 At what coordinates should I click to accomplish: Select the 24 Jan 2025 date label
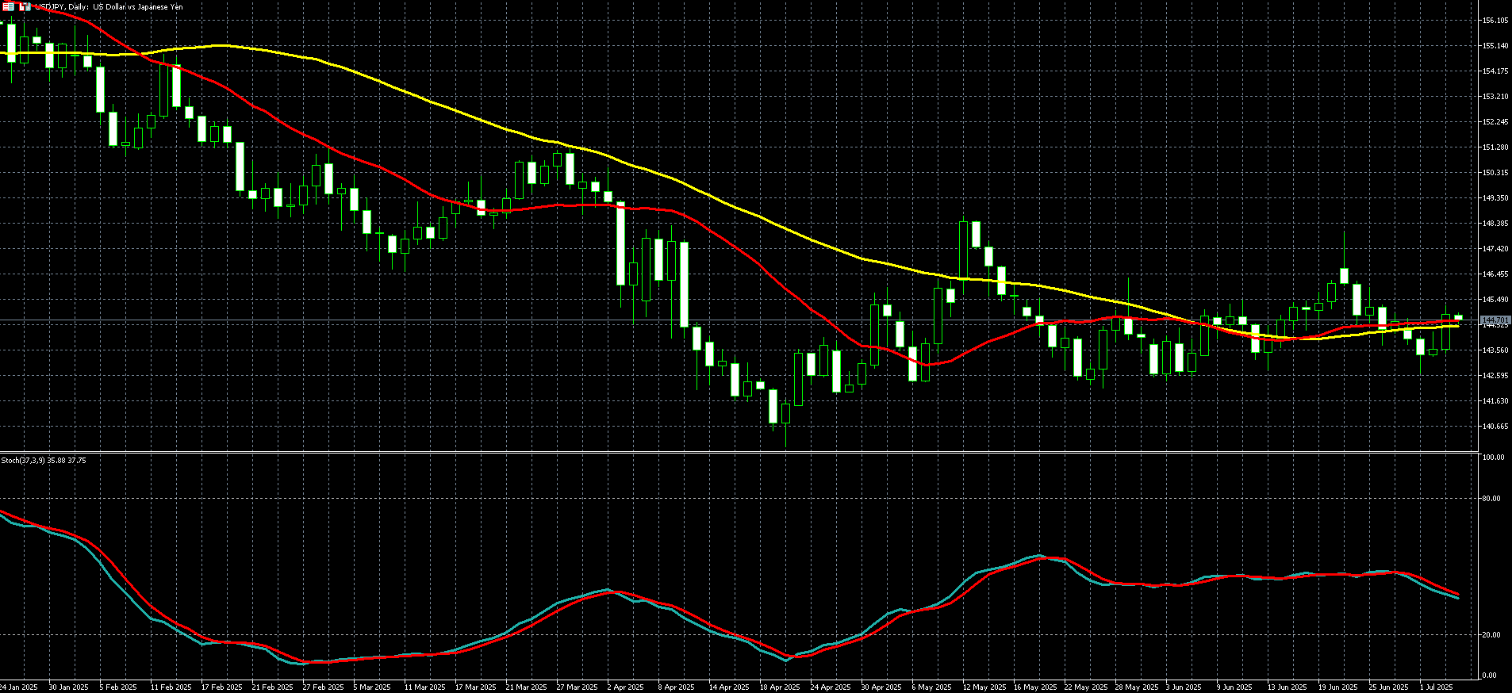pyautogui.click(x=19, y=687)
